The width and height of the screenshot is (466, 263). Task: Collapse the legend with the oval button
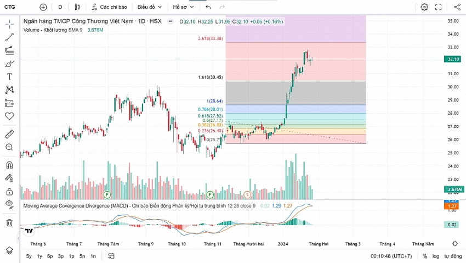171,21
